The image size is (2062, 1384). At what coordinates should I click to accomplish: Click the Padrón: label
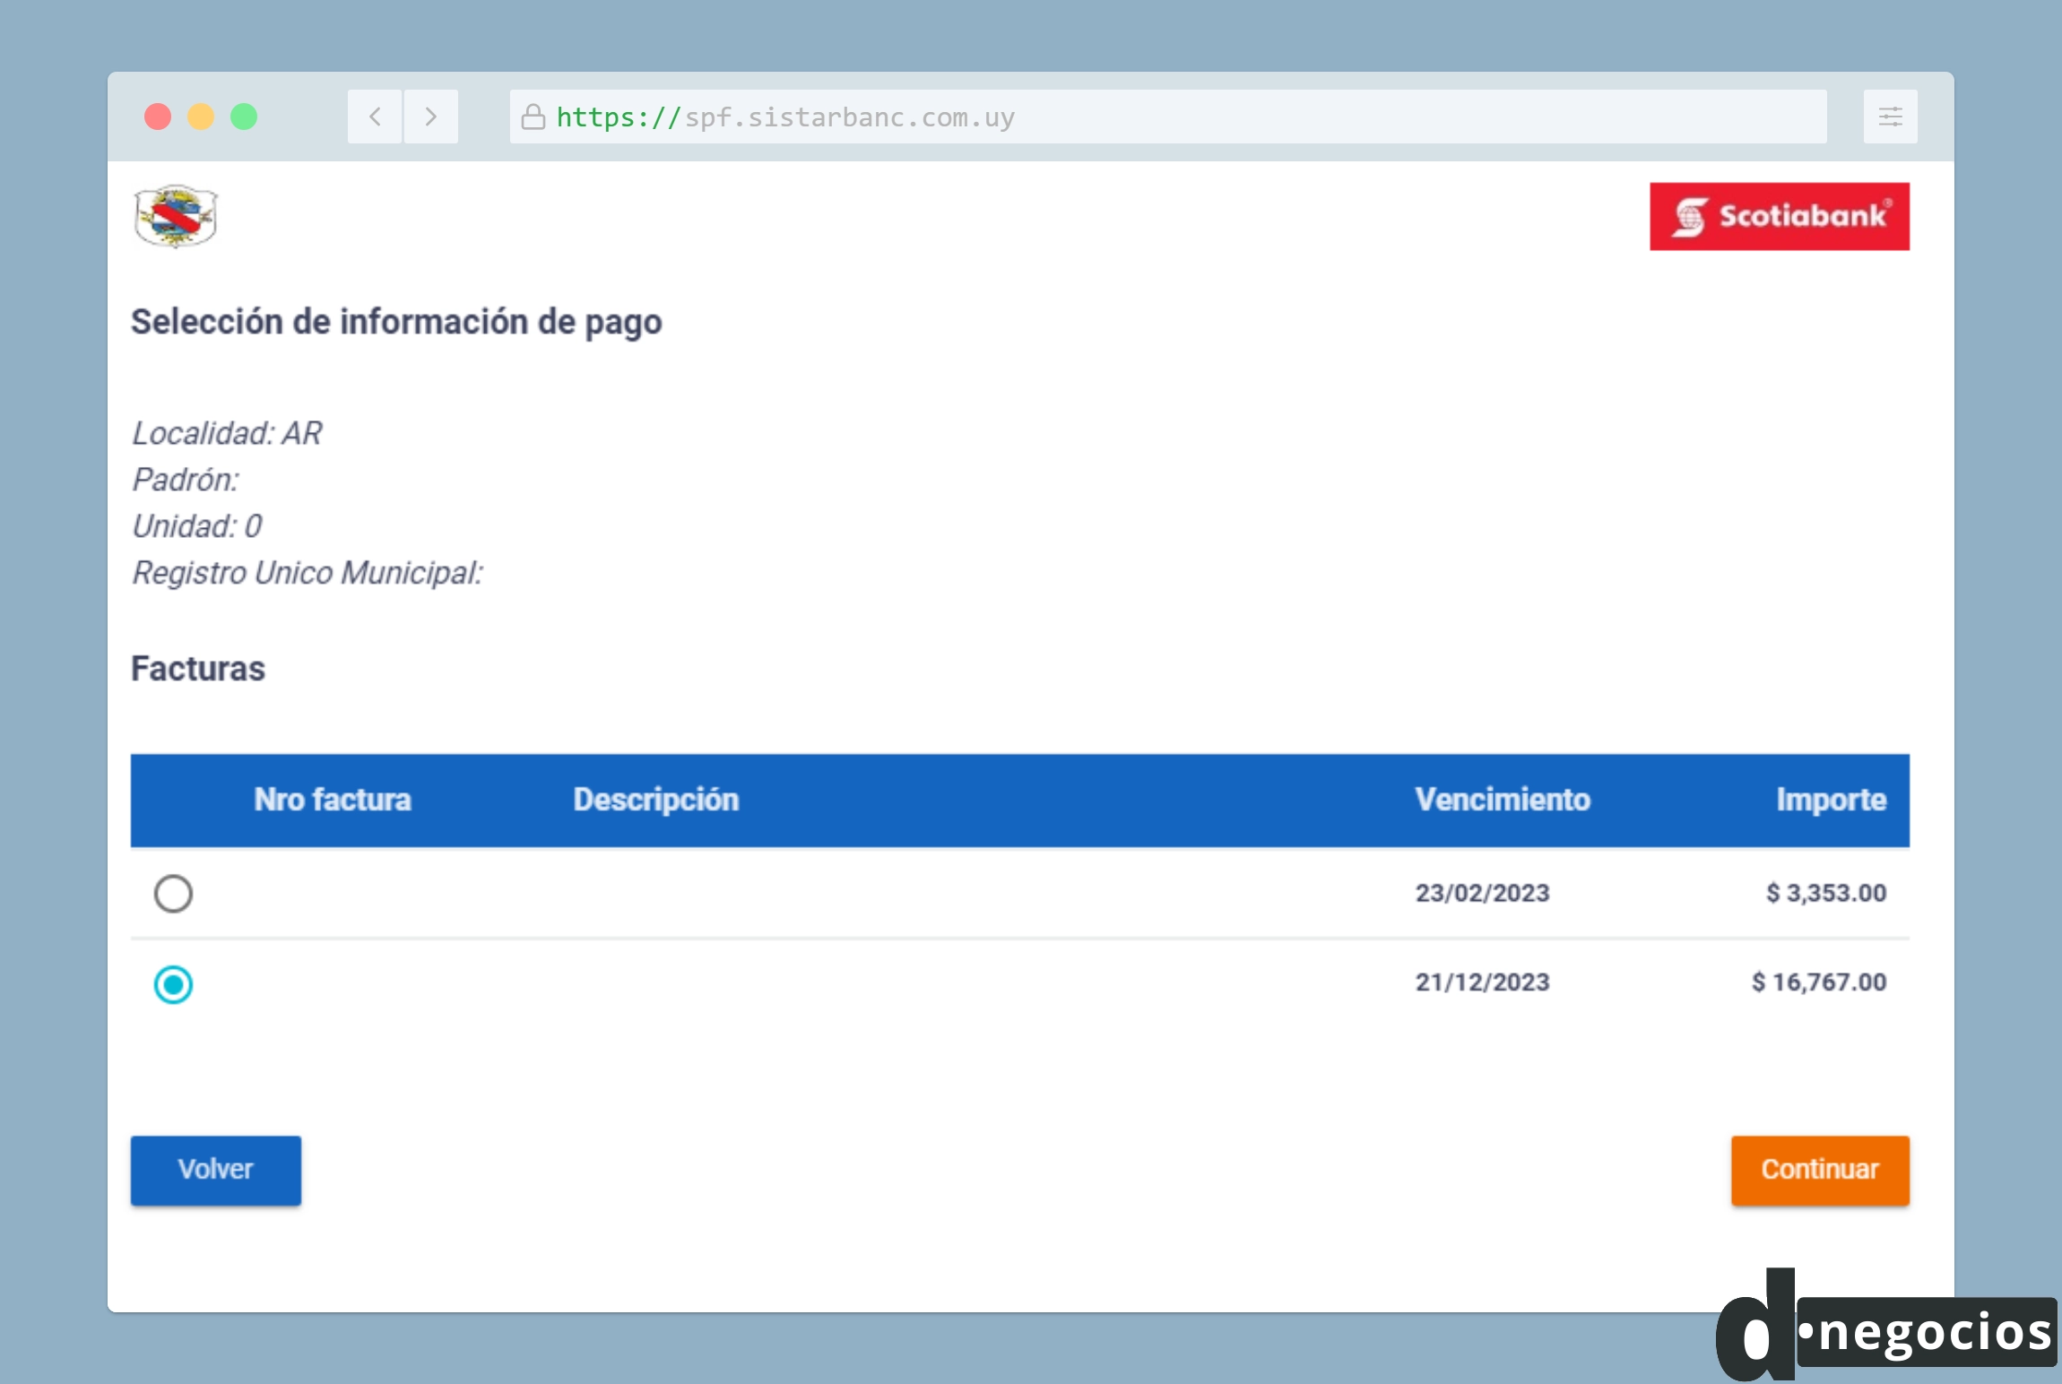[186, 480]
